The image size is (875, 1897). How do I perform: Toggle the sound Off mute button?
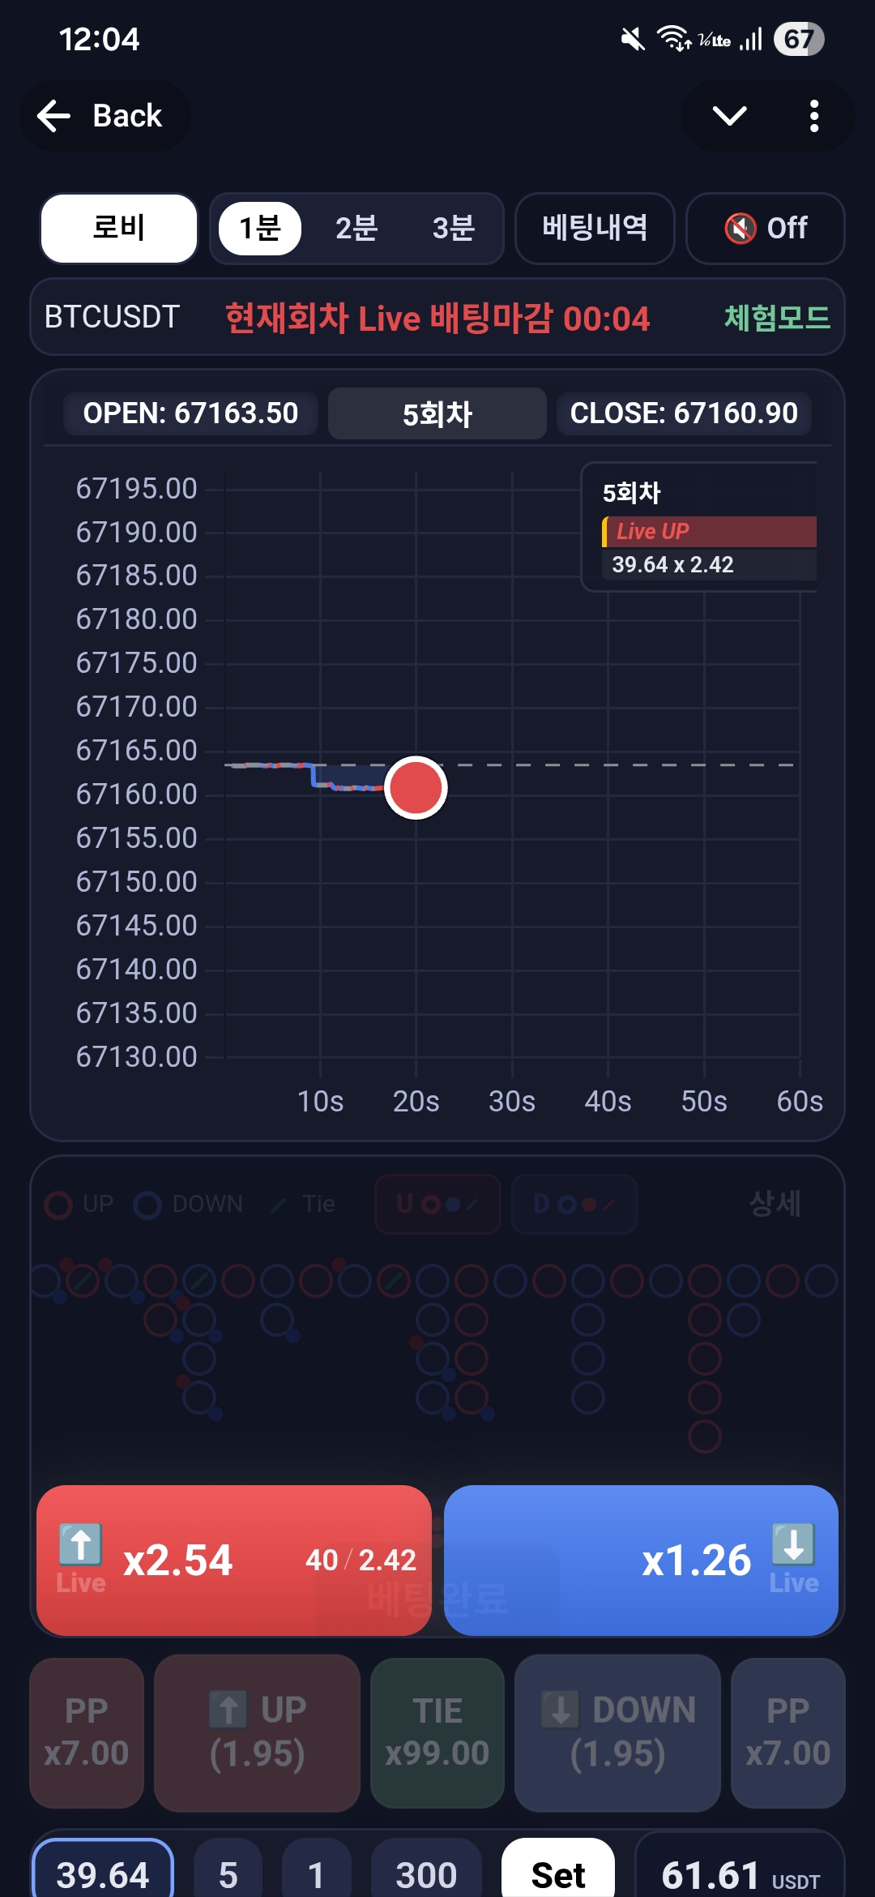765,229
